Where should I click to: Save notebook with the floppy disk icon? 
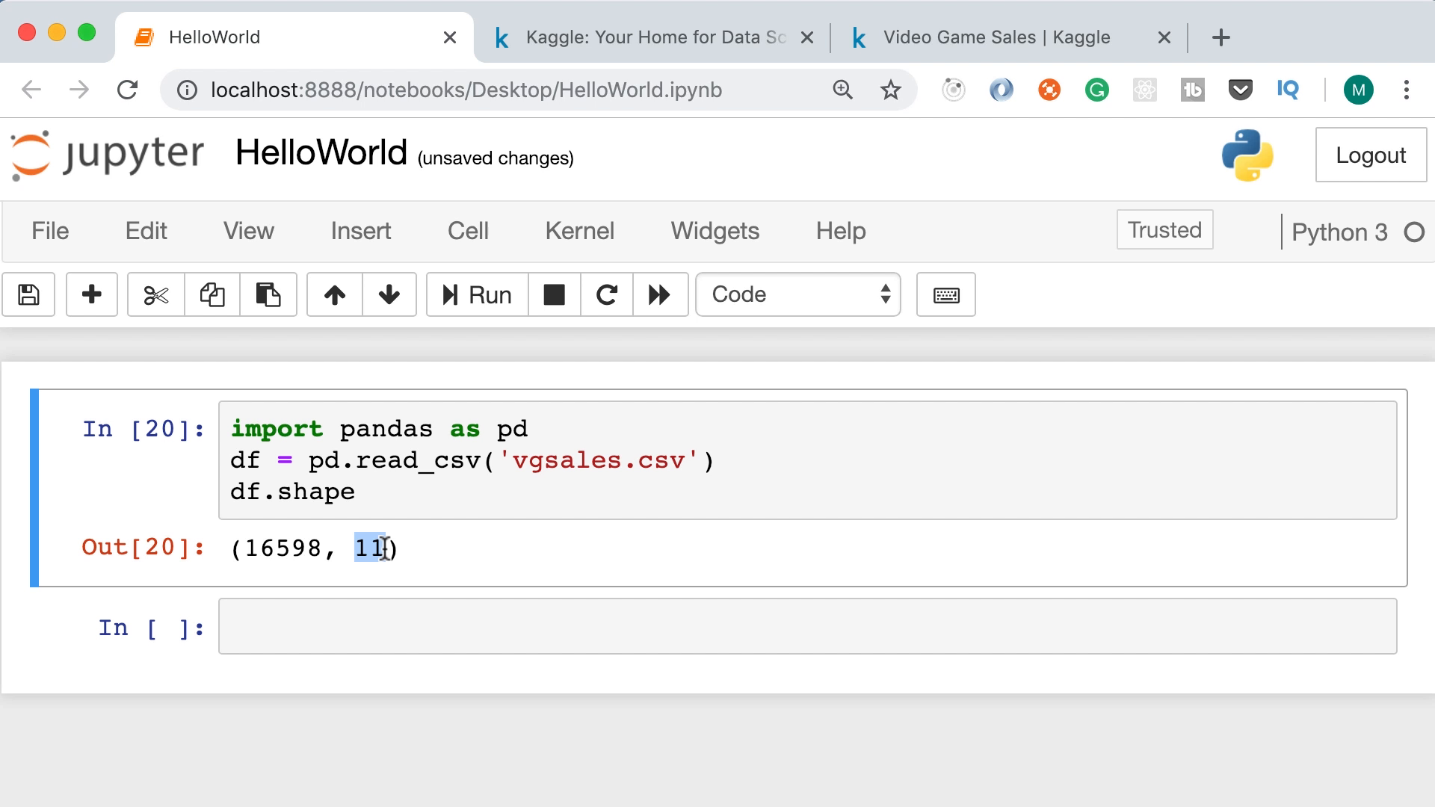tap(28, 294)
